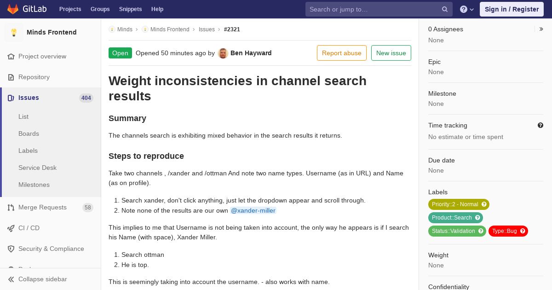Screen dimensions: 552x290
Task: Click the Product::Search label
Action: click(x=455, y=218)
